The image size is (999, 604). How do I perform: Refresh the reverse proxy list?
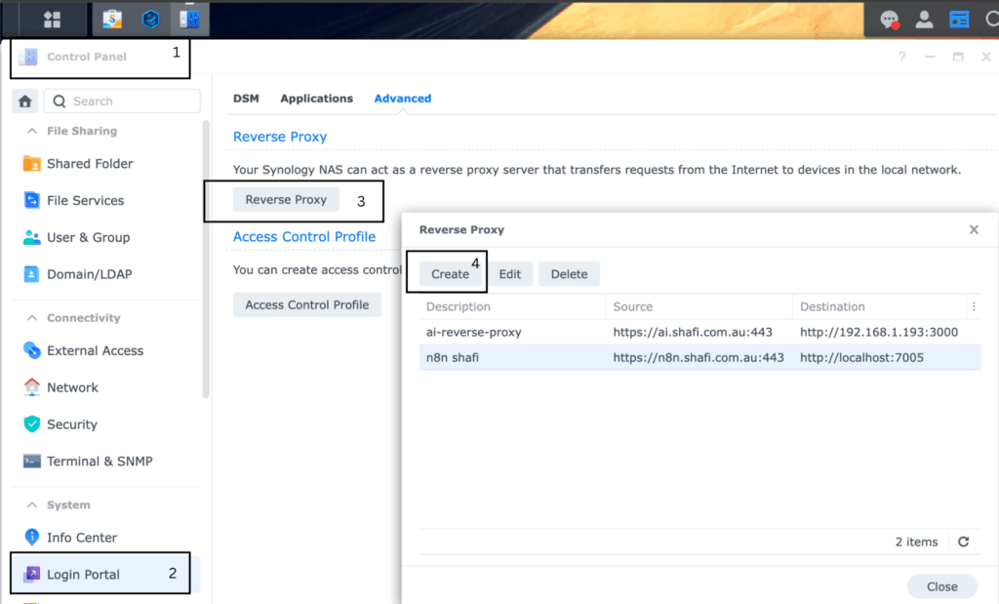click(x=963, y=542)
